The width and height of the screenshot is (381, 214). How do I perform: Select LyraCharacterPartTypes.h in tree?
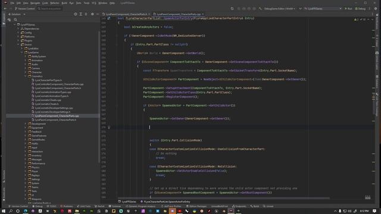click(48, 80)
